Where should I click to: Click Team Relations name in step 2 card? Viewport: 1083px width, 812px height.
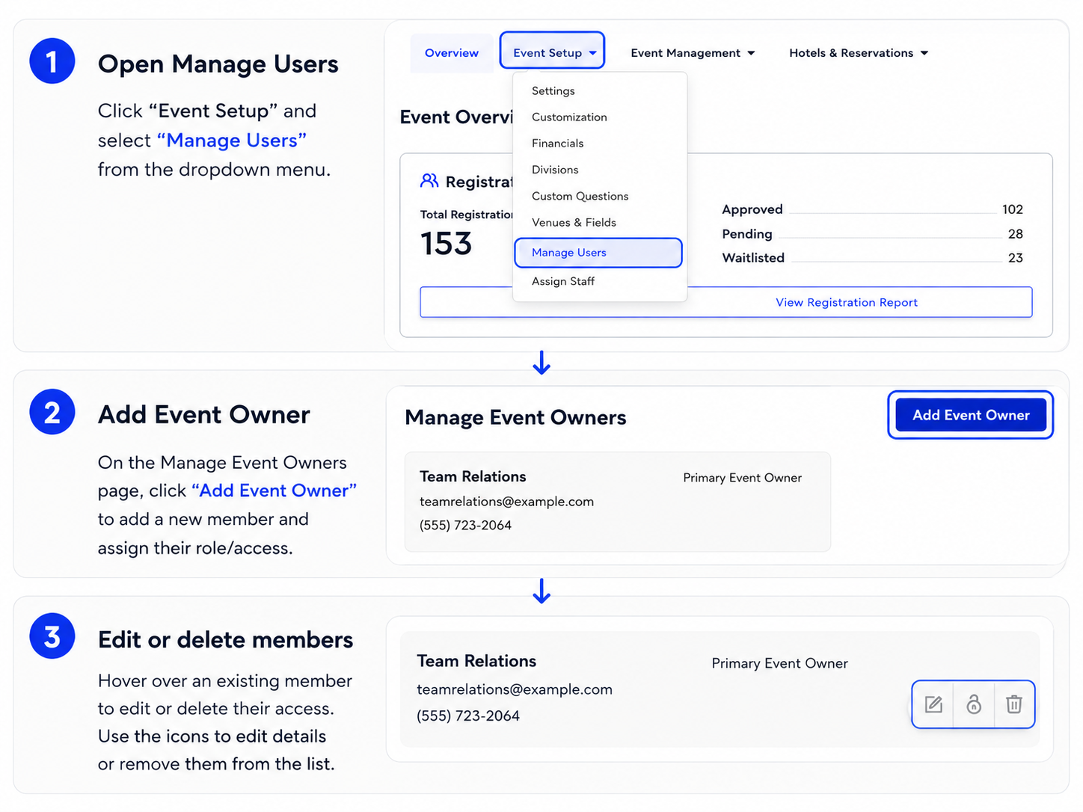[473, 476]
